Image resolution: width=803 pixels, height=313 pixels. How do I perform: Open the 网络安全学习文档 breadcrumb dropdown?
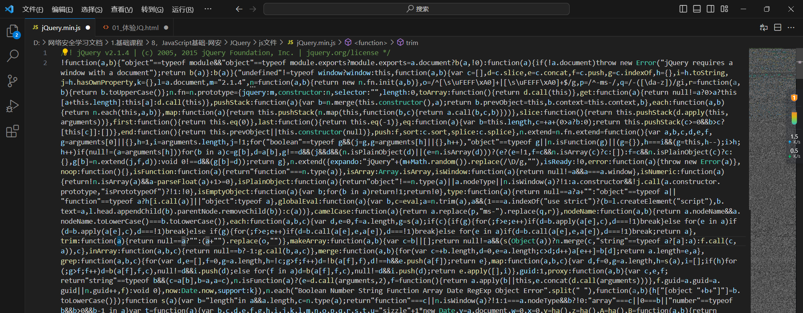[75, 43]
